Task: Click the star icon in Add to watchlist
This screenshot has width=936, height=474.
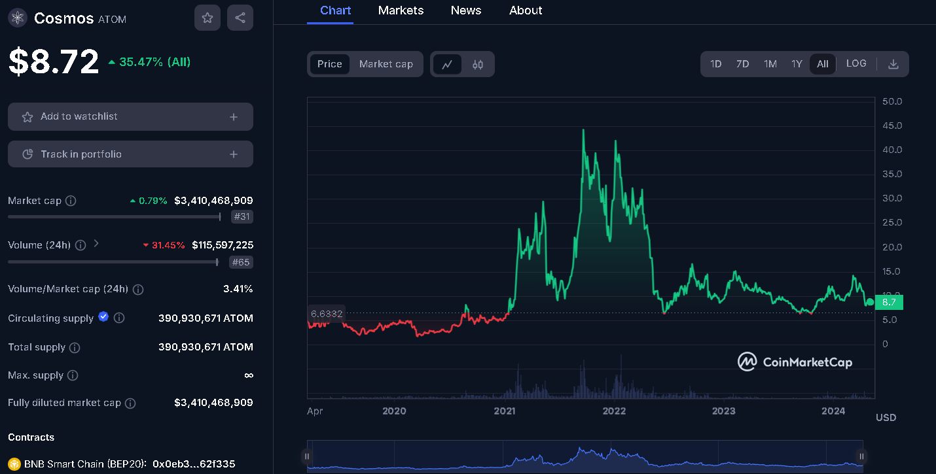Action: pos(27,117)
